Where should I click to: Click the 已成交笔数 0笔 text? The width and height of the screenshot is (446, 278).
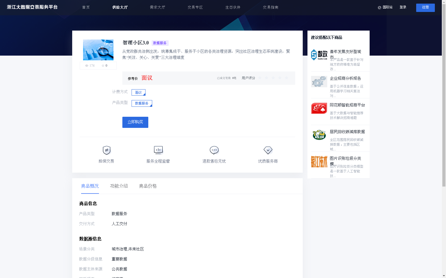point(227,78)
